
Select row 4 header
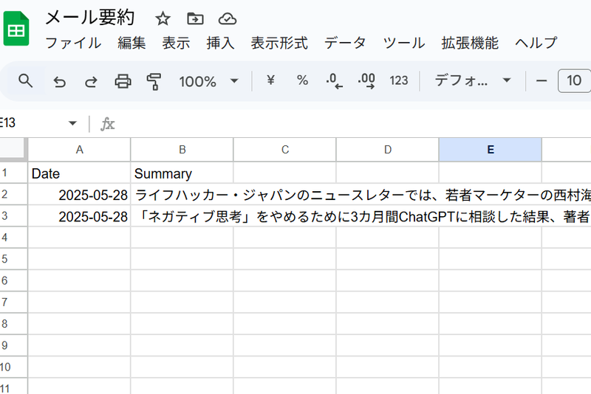(13, 238)
